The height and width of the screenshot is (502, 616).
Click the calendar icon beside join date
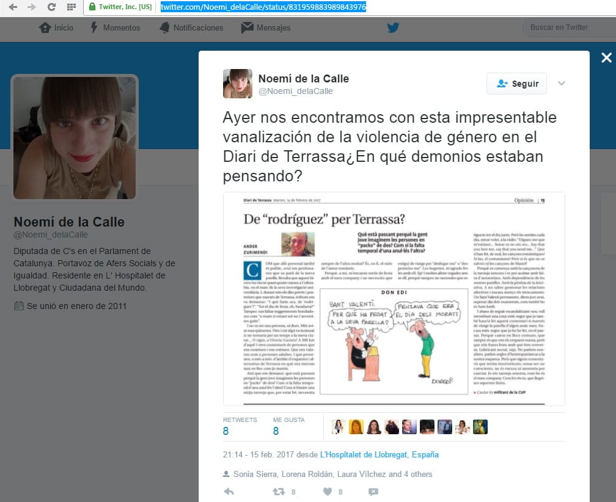click(x=18, y=306)
